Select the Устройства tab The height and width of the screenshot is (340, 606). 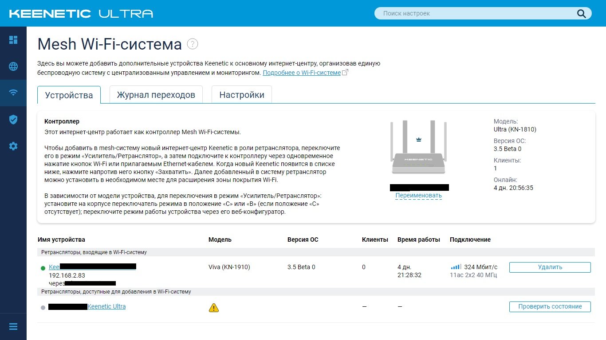click(x=69, y=95)
